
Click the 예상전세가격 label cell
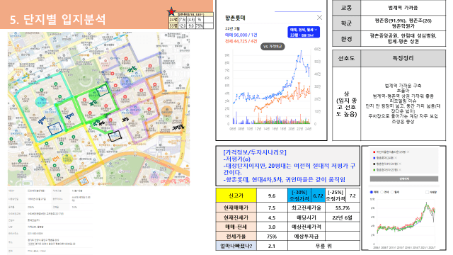click(306, 227)
